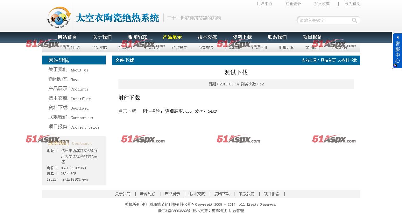
Task: Click the 浙ICP备08003689号 record number
Action: click(x=174, y=211)
